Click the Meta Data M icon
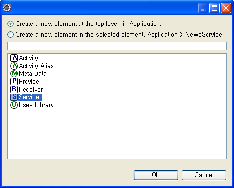 coord(14,73)
